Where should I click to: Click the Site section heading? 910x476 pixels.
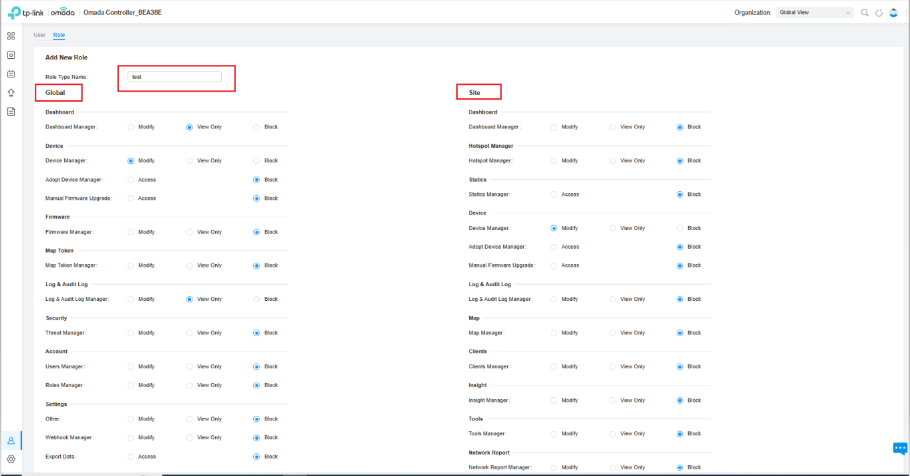point(474,92)
